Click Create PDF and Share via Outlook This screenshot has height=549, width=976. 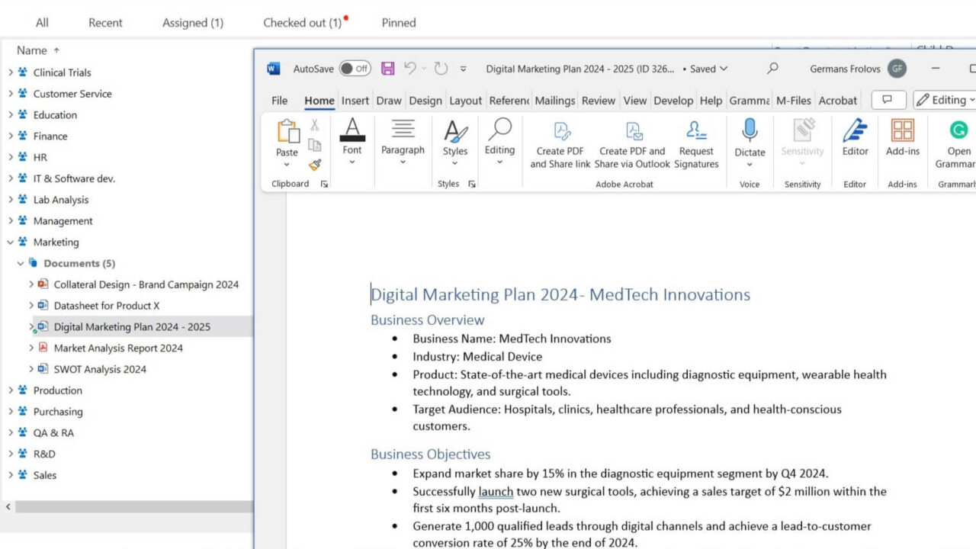click(632, 144)
